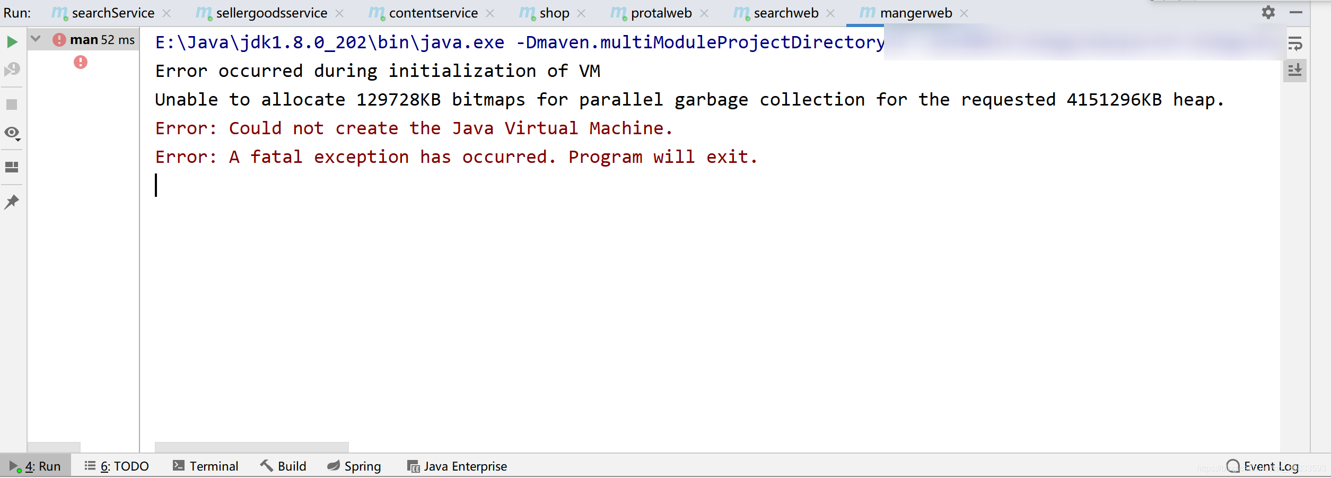Select the Stop process icon
1331x478 pixels.
pyautogui.click(x=12, y=104)
